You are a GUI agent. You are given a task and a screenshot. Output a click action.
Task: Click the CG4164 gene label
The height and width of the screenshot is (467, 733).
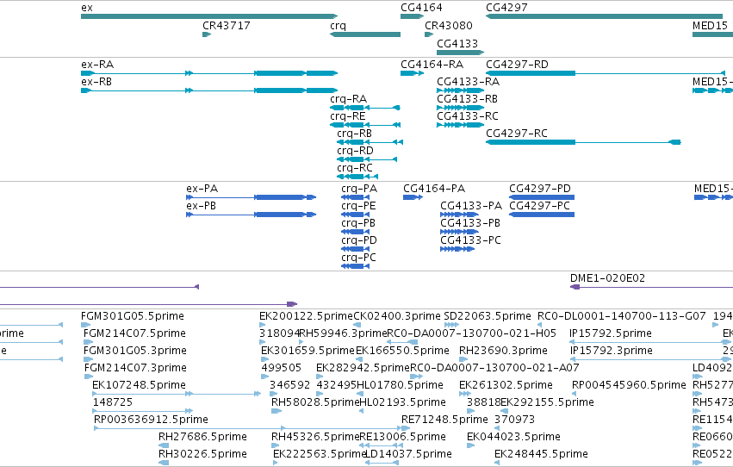coord(421,8)
